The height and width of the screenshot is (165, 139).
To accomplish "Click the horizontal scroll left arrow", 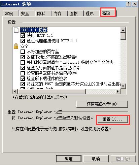I will pyautogui.click(x=15, y=92).
